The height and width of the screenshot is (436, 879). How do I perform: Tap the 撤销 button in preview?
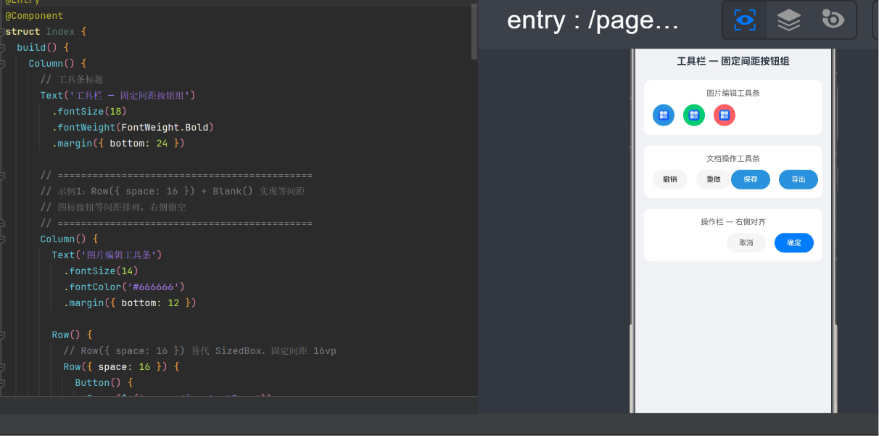670,179
